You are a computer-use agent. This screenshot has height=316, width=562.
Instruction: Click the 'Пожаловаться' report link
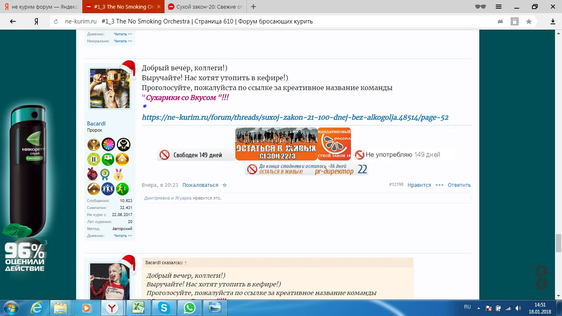(x=200, y=185)
